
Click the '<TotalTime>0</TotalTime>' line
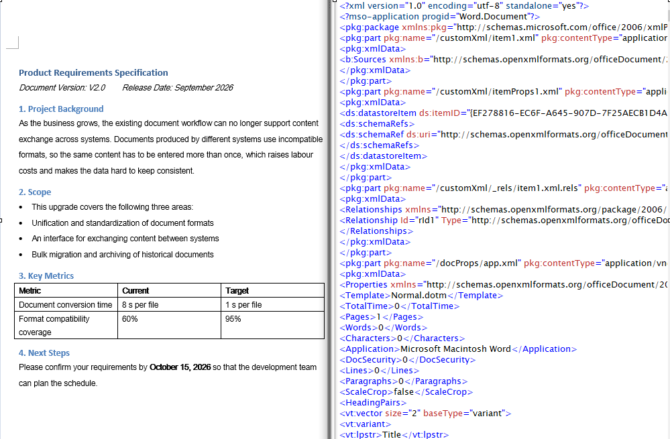tap(400, 306)
